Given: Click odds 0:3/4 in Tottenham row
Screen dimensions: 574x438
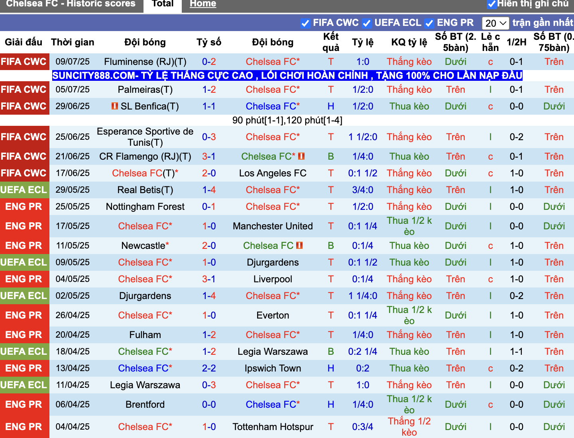Looking at the screenshot, I should point(363,427).
